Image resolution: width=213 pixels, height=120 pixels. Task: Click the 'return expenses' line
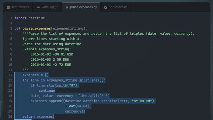click(x=38, y=116)
